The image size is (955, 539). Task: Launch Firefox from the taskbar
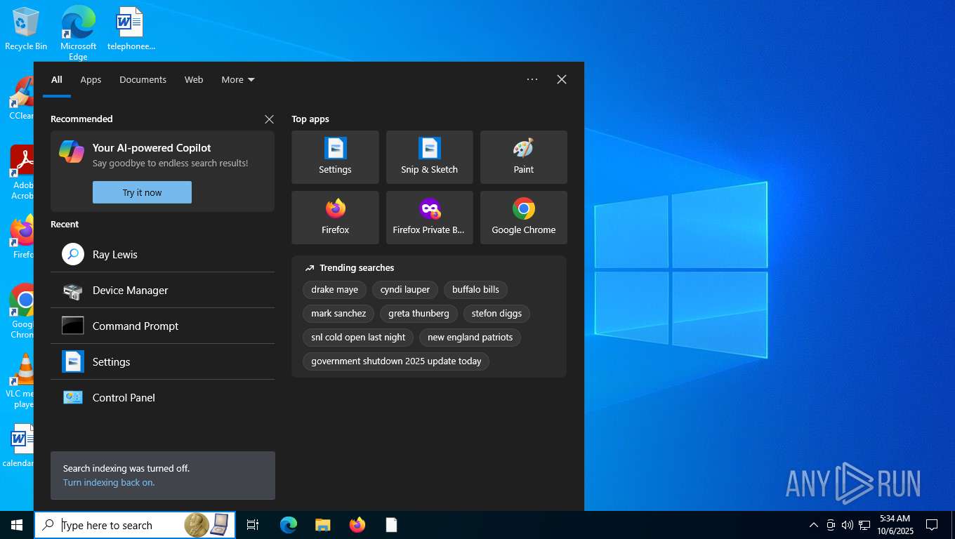click(x=357, y=525)
